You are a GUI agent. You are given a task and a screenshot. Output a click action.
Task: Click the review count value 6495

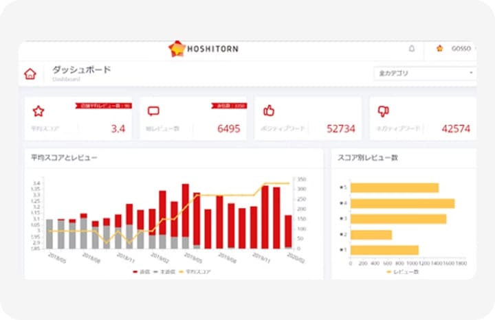click(x=228, y=128)
